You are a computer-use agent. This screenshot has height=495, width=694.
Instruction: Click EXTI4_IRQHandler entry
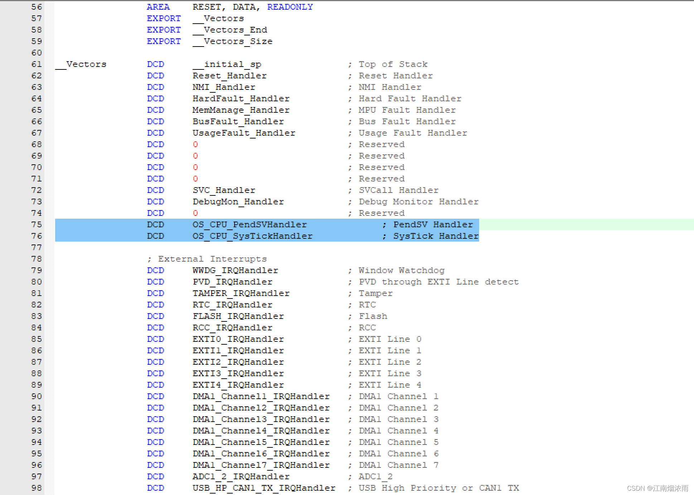(x=238, y=385)
